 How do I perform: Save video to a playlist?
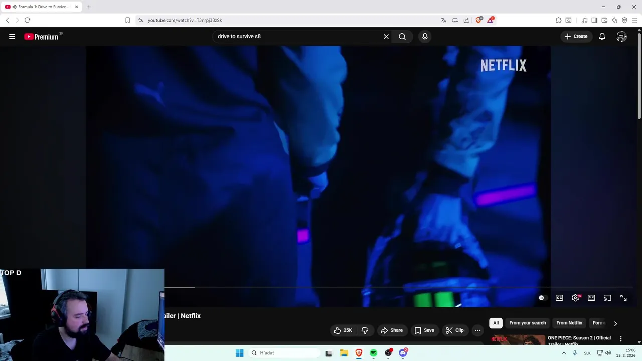click(x=424, y=330)
